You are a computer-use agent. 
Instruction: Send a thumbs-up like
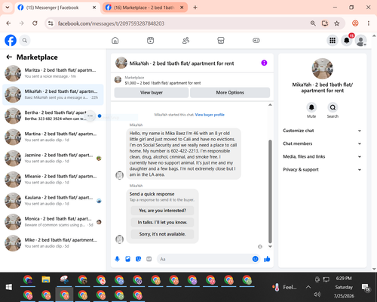[267, 259]
